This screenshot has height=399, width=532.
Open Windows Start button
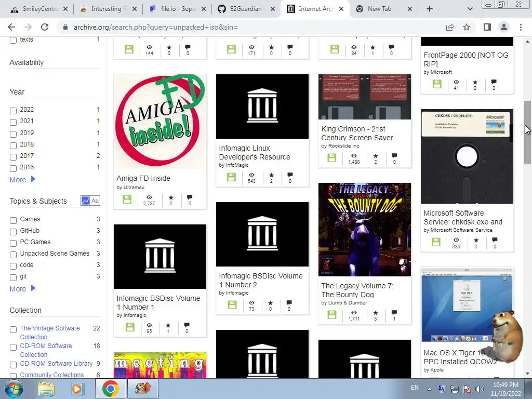pyautogui.click(x=14, y=389)
